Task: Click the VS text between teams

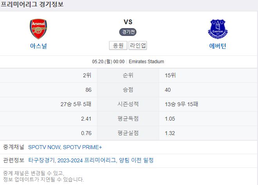Action: (128, 22)
